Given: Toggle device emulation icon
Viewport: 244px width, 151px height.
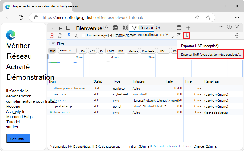Looking at the screenshot, I should coord(60,28).
